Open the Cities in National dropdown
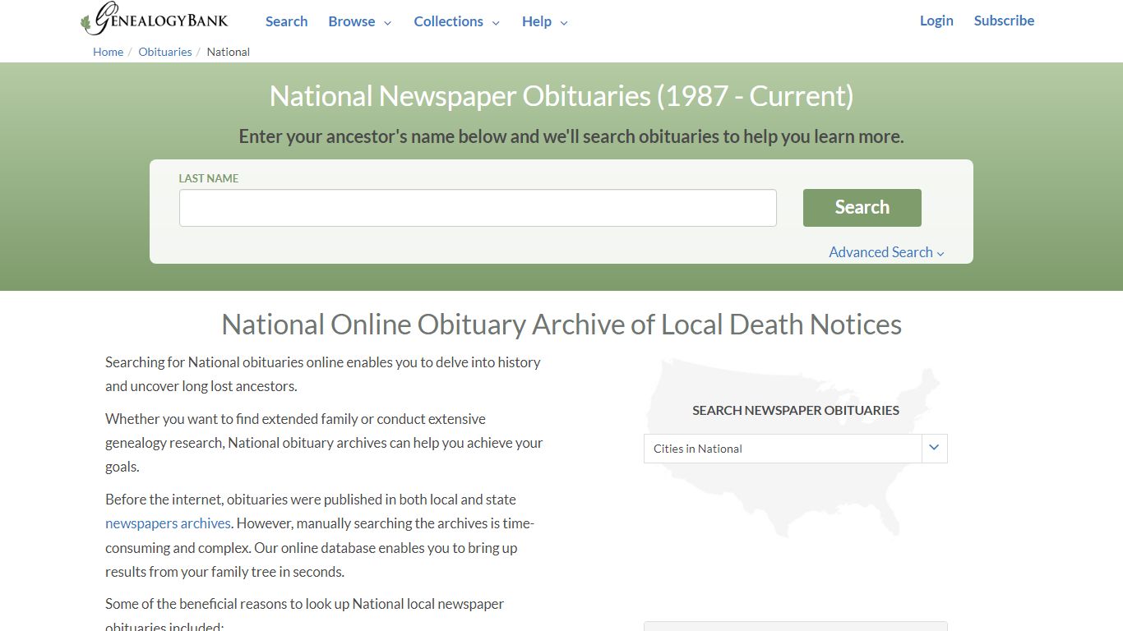The image size is (1123, 631). click(x=795, y=449)
